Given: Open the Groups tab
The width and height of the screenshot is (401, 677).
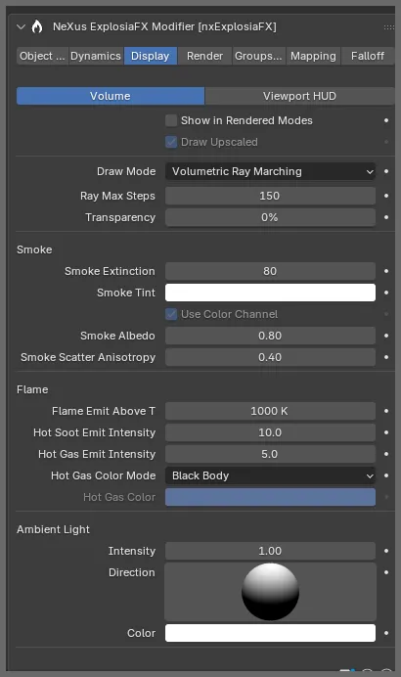Looking at the screenshot, I should [258, 56].
